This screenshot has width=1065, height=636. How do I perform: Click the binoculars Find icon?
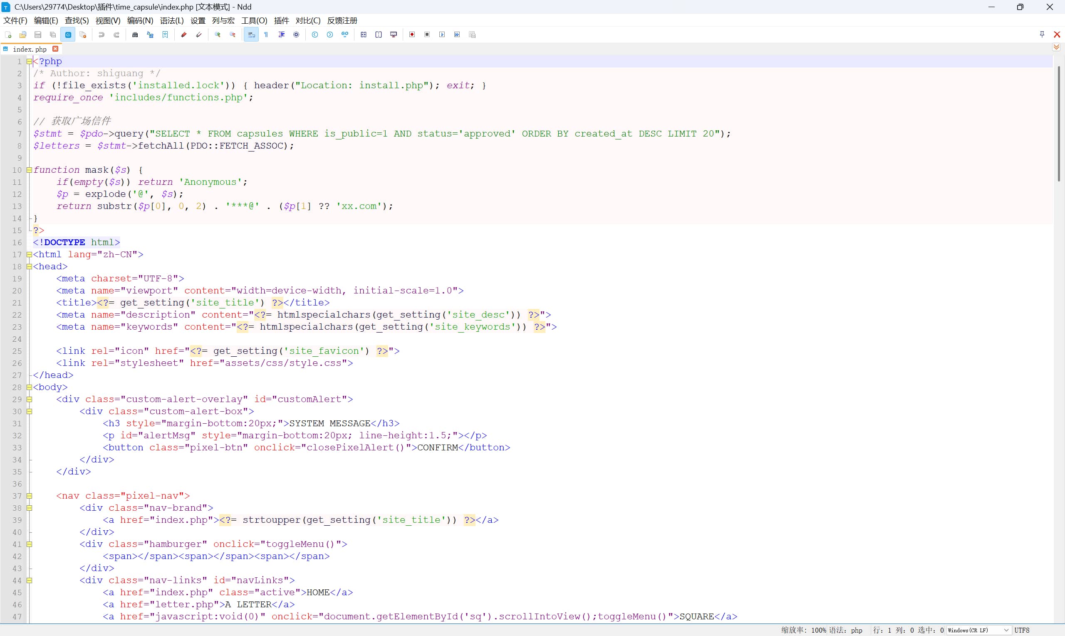point(135,35)
